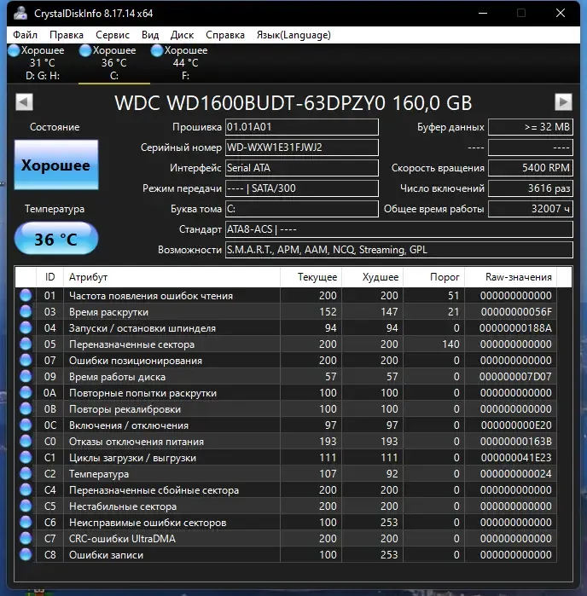Click the Текущее column header
This screenshot has height=596, width=587.
click(x=311, y=277)
